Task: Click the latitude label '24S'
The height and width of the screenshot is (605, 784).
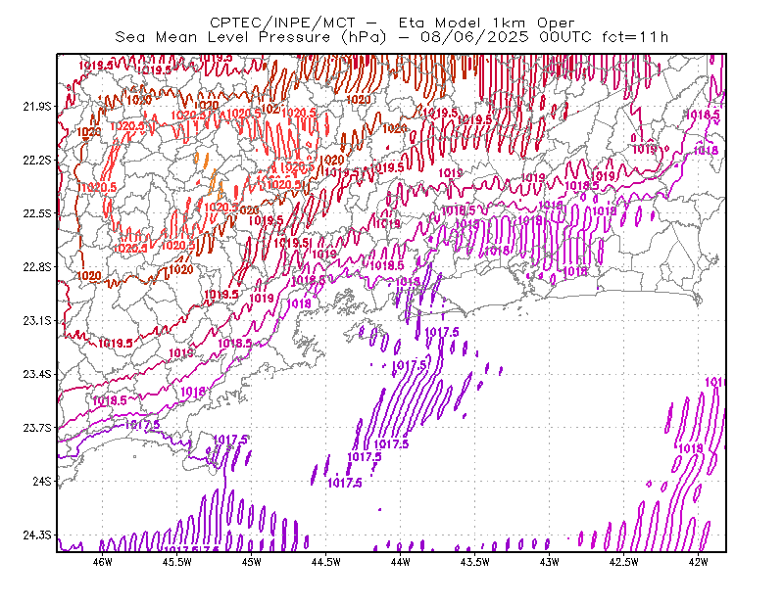Action: pyautogui.click(x=42, y=481)
